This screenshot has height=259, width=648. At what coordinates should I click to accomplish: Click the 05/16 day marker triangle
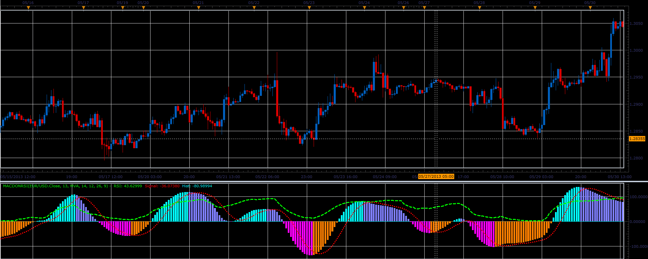[x=28, y=8]
